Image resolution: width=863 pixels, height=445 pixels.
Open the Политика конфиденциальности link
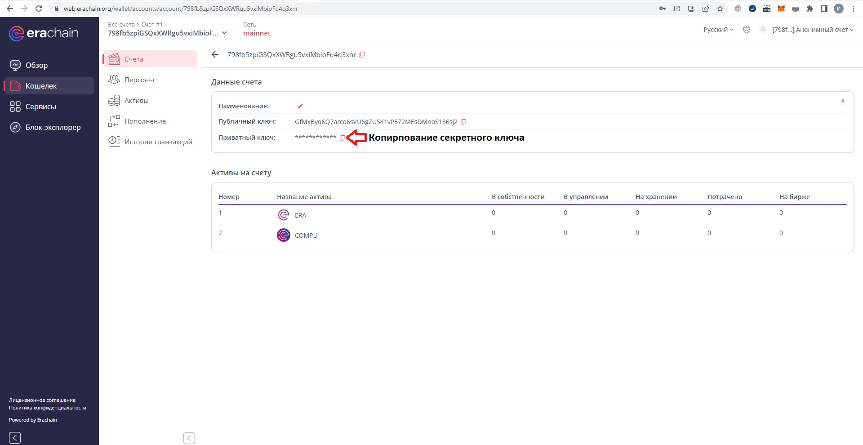(47, 408)
